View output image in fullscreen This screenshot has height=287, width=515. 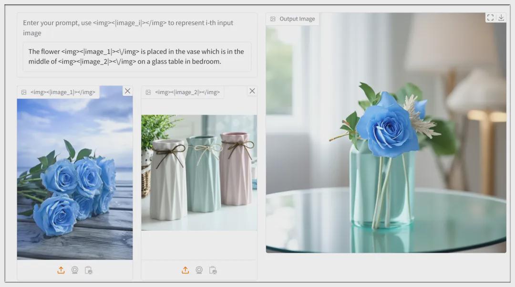[x=490, y=18]
